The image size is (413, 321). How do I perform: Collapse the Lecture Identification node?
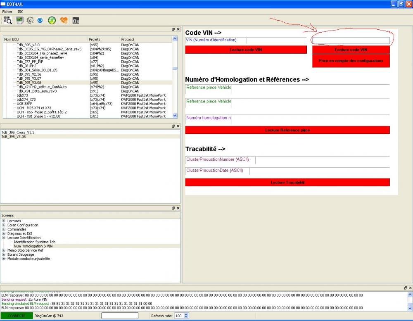[4, 238]
